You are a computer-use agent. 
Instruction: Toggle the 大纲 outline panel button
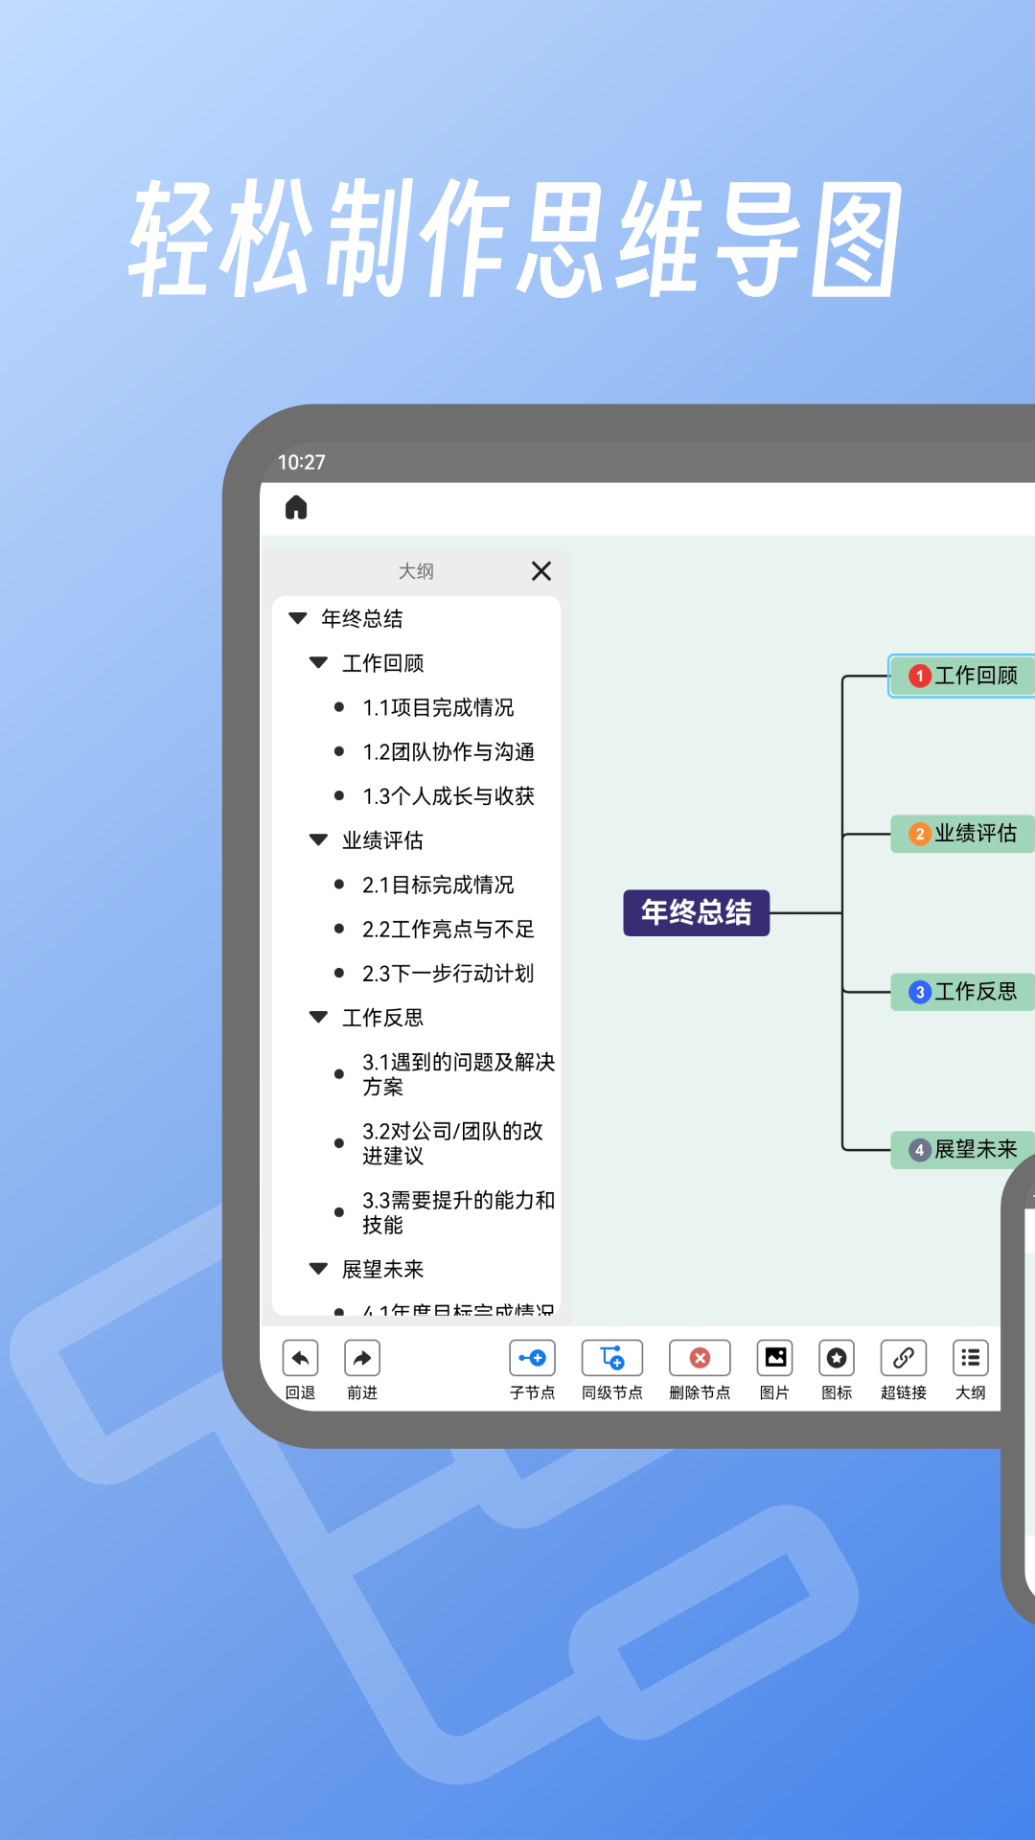[x=970, y=1358]
